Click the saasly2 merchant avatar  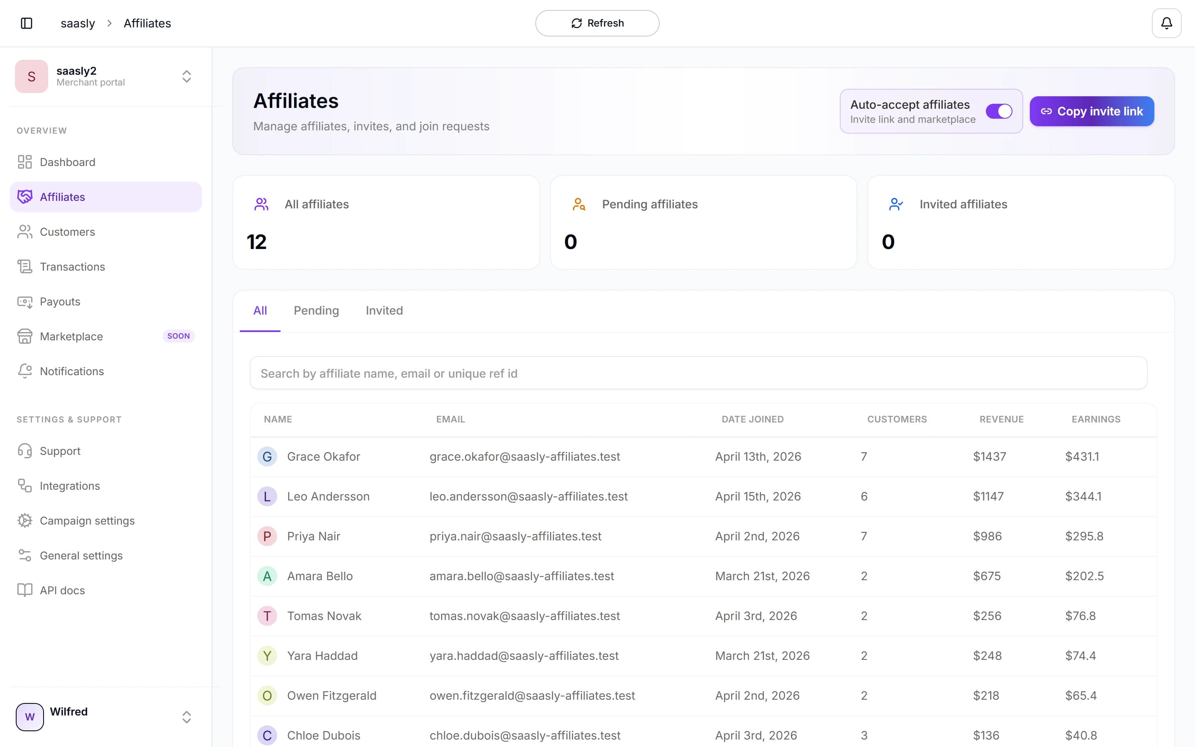pos(31,77)
